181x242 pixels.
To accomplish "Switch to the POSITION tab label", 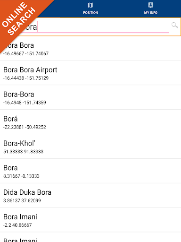I will tap(90, 13).
